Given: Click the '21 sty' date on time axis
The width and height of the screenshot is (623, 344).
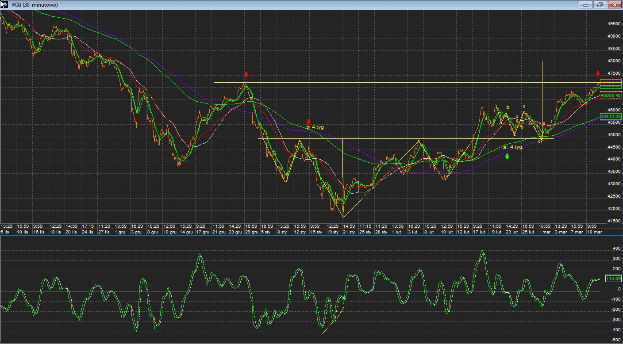Looking at the screenshot, I should (x=349, y=232).
